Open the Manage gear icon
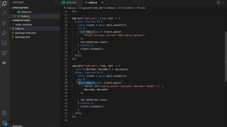 pyautogui.click(x=4, y=123)
